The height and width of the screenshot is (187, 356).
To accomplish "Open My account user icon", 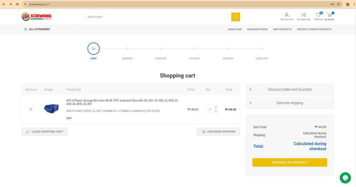I will click(286, 15).
